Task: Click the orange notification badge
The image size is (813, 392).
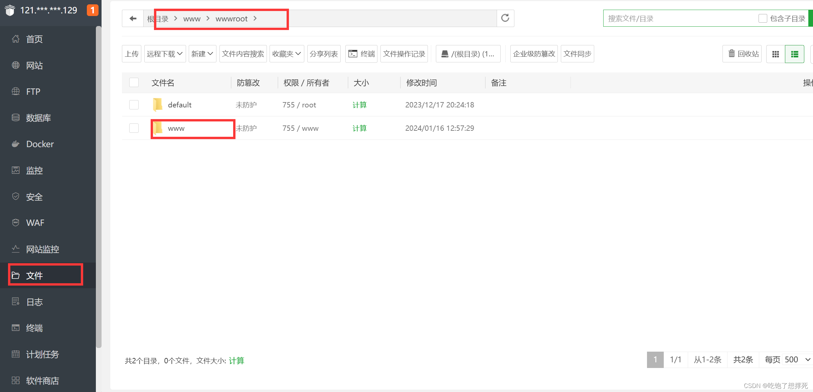Action: pyautogui.click(x=93, y=10)
